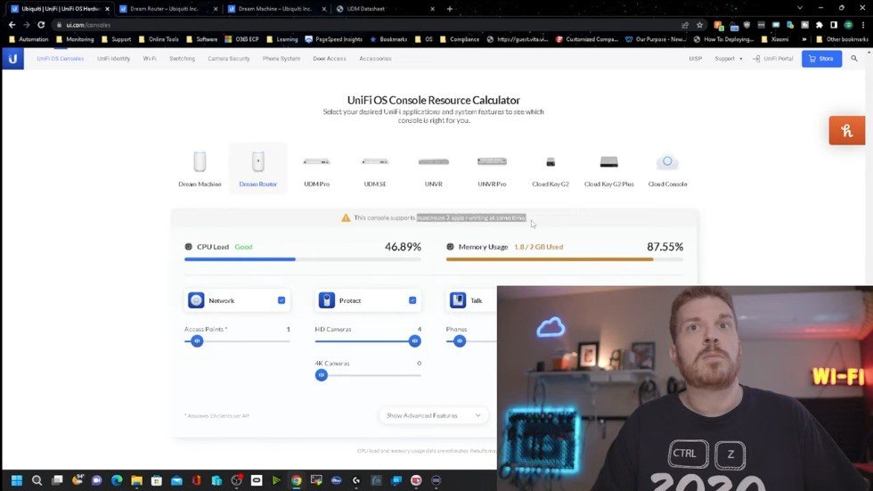This screenshot has width=873, height=491.
Task: Open Microsoft Store from taskbar
Action: (x=157, y=480)
